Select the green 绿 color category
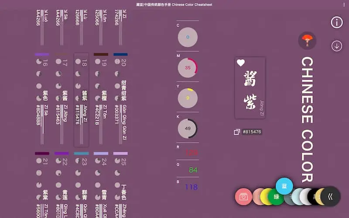 coord(276,197)
